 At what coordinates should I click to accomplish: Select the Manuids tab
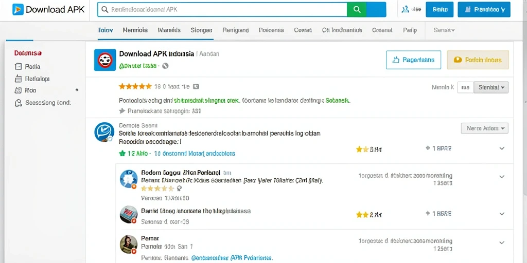[x=169, y=30]
